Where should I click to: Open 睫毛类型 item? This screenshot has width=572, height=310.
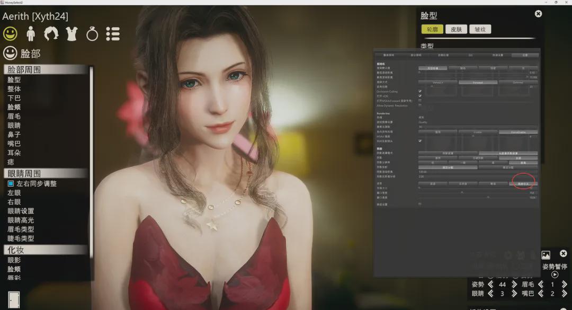coord(21,238)
